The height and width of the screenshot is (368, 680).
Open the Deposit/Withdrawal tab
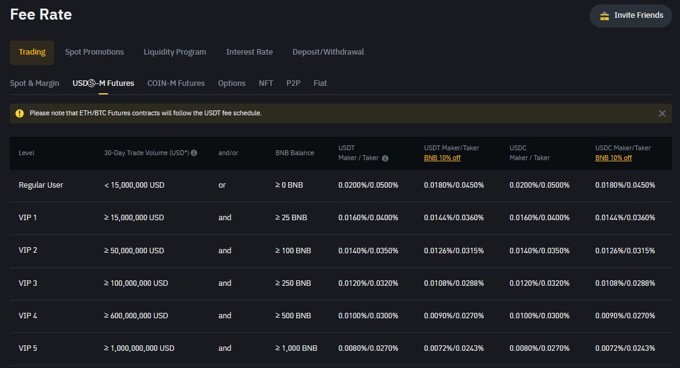tap(328, 52)
